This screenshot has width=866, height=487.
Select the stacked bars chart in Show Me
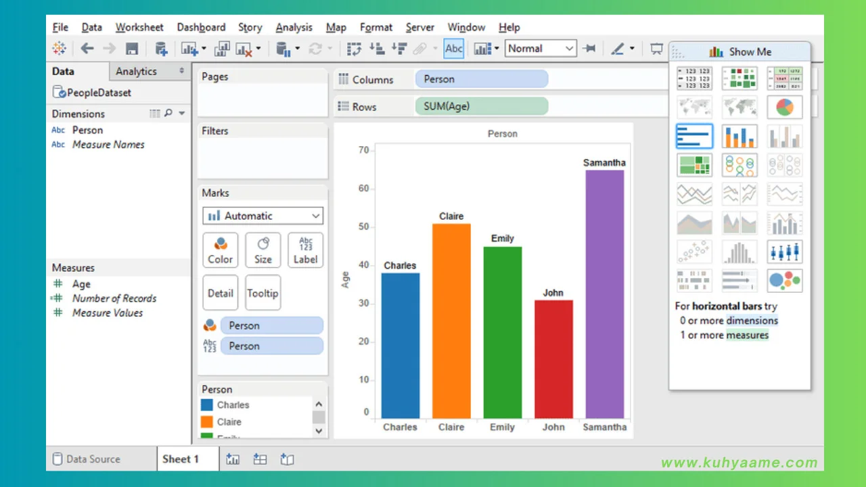click(x=739, y=136)
